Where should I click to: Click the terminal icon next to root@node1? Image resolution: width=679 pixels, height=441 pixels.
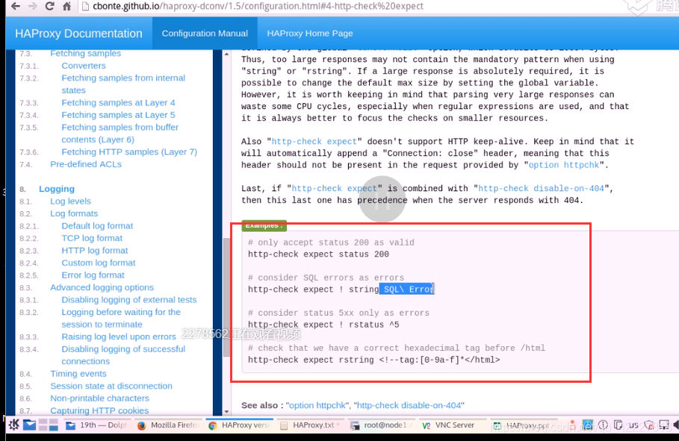(355, 425)
